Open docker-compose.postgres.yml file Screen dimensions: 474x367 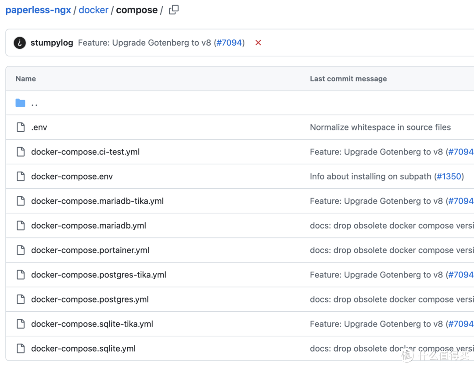[90, 299]
